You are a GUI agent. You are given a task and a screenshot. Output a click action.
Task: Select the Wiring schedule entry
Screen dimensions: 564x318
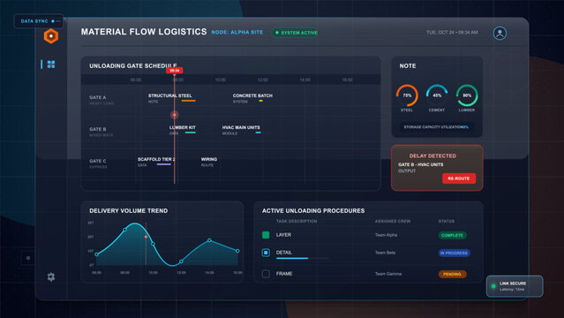(x=209, y=162)
